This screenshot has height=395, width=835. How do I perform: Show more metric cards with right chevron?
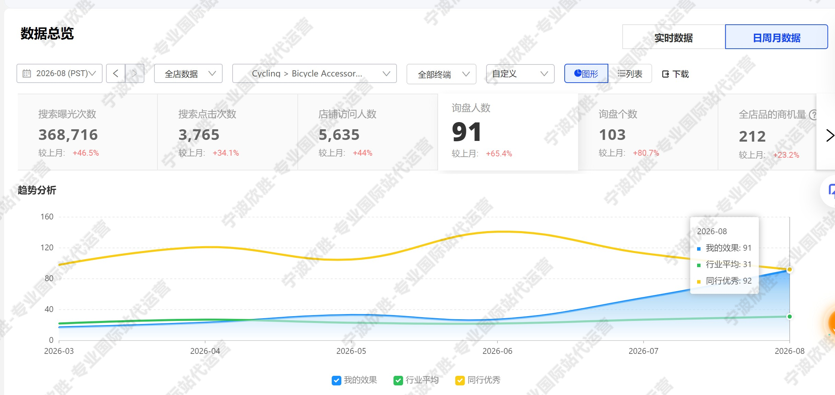pyautogui.click(x=830, y=135)
